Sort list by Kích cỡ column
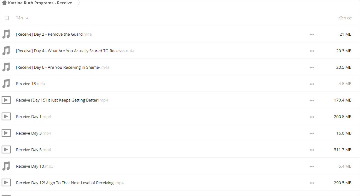Viewport: 360px width, 196px height. tap(345, 18)
